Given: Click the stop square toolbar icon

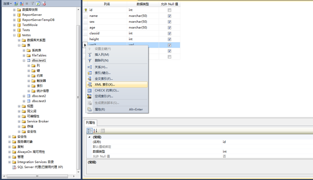Looking at the screenshot, I should click(27, 3).
